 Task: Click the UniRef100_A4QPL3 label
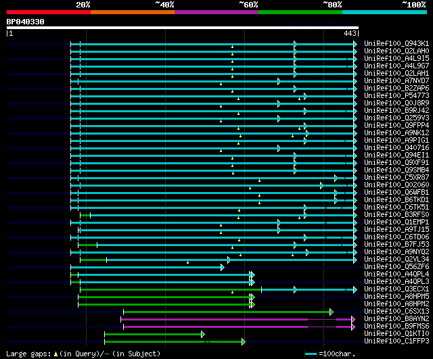(396, 282)
